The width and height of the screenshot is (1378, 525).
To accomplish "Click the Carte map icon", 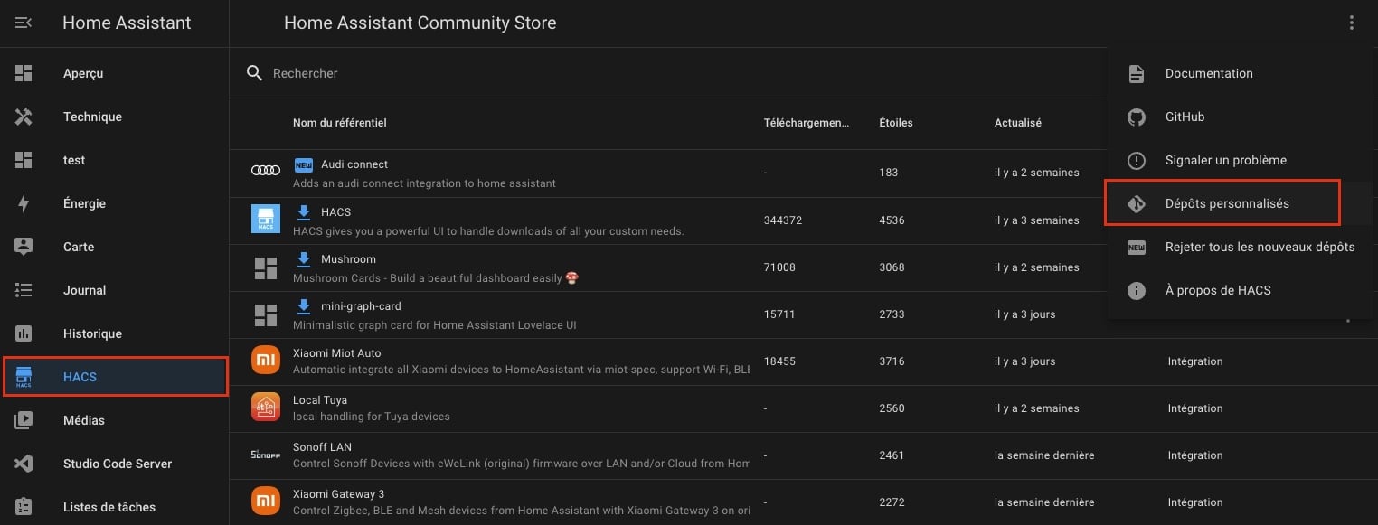I will (x=24, y=247).
